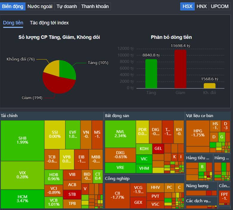Switch exchange to UPCOM

pos(220,6)
